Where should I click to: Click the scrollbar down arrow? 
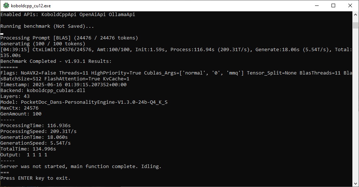click(x=355, y=184)
